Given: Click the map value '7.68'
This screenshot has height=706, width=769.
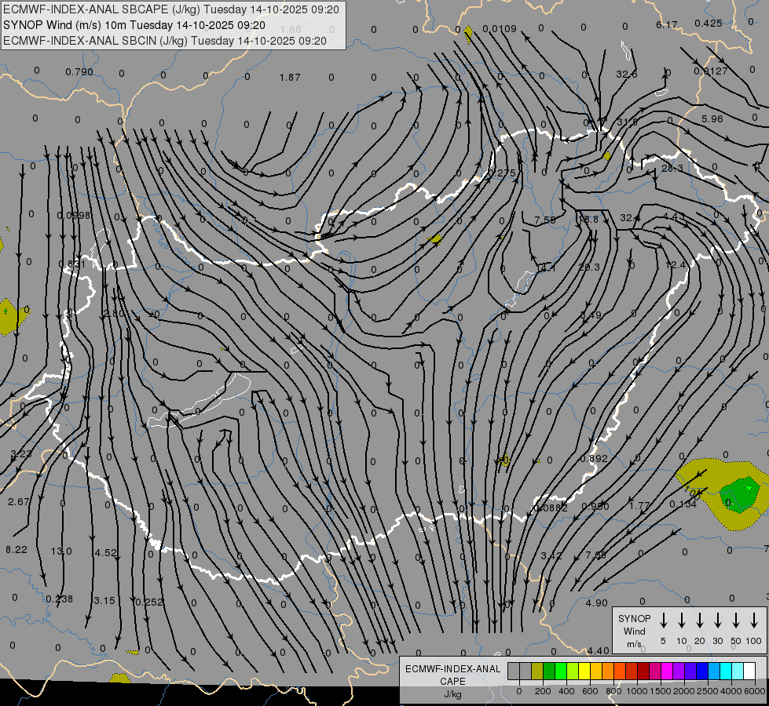Looking at the screenshot, I should click(595, 555).
